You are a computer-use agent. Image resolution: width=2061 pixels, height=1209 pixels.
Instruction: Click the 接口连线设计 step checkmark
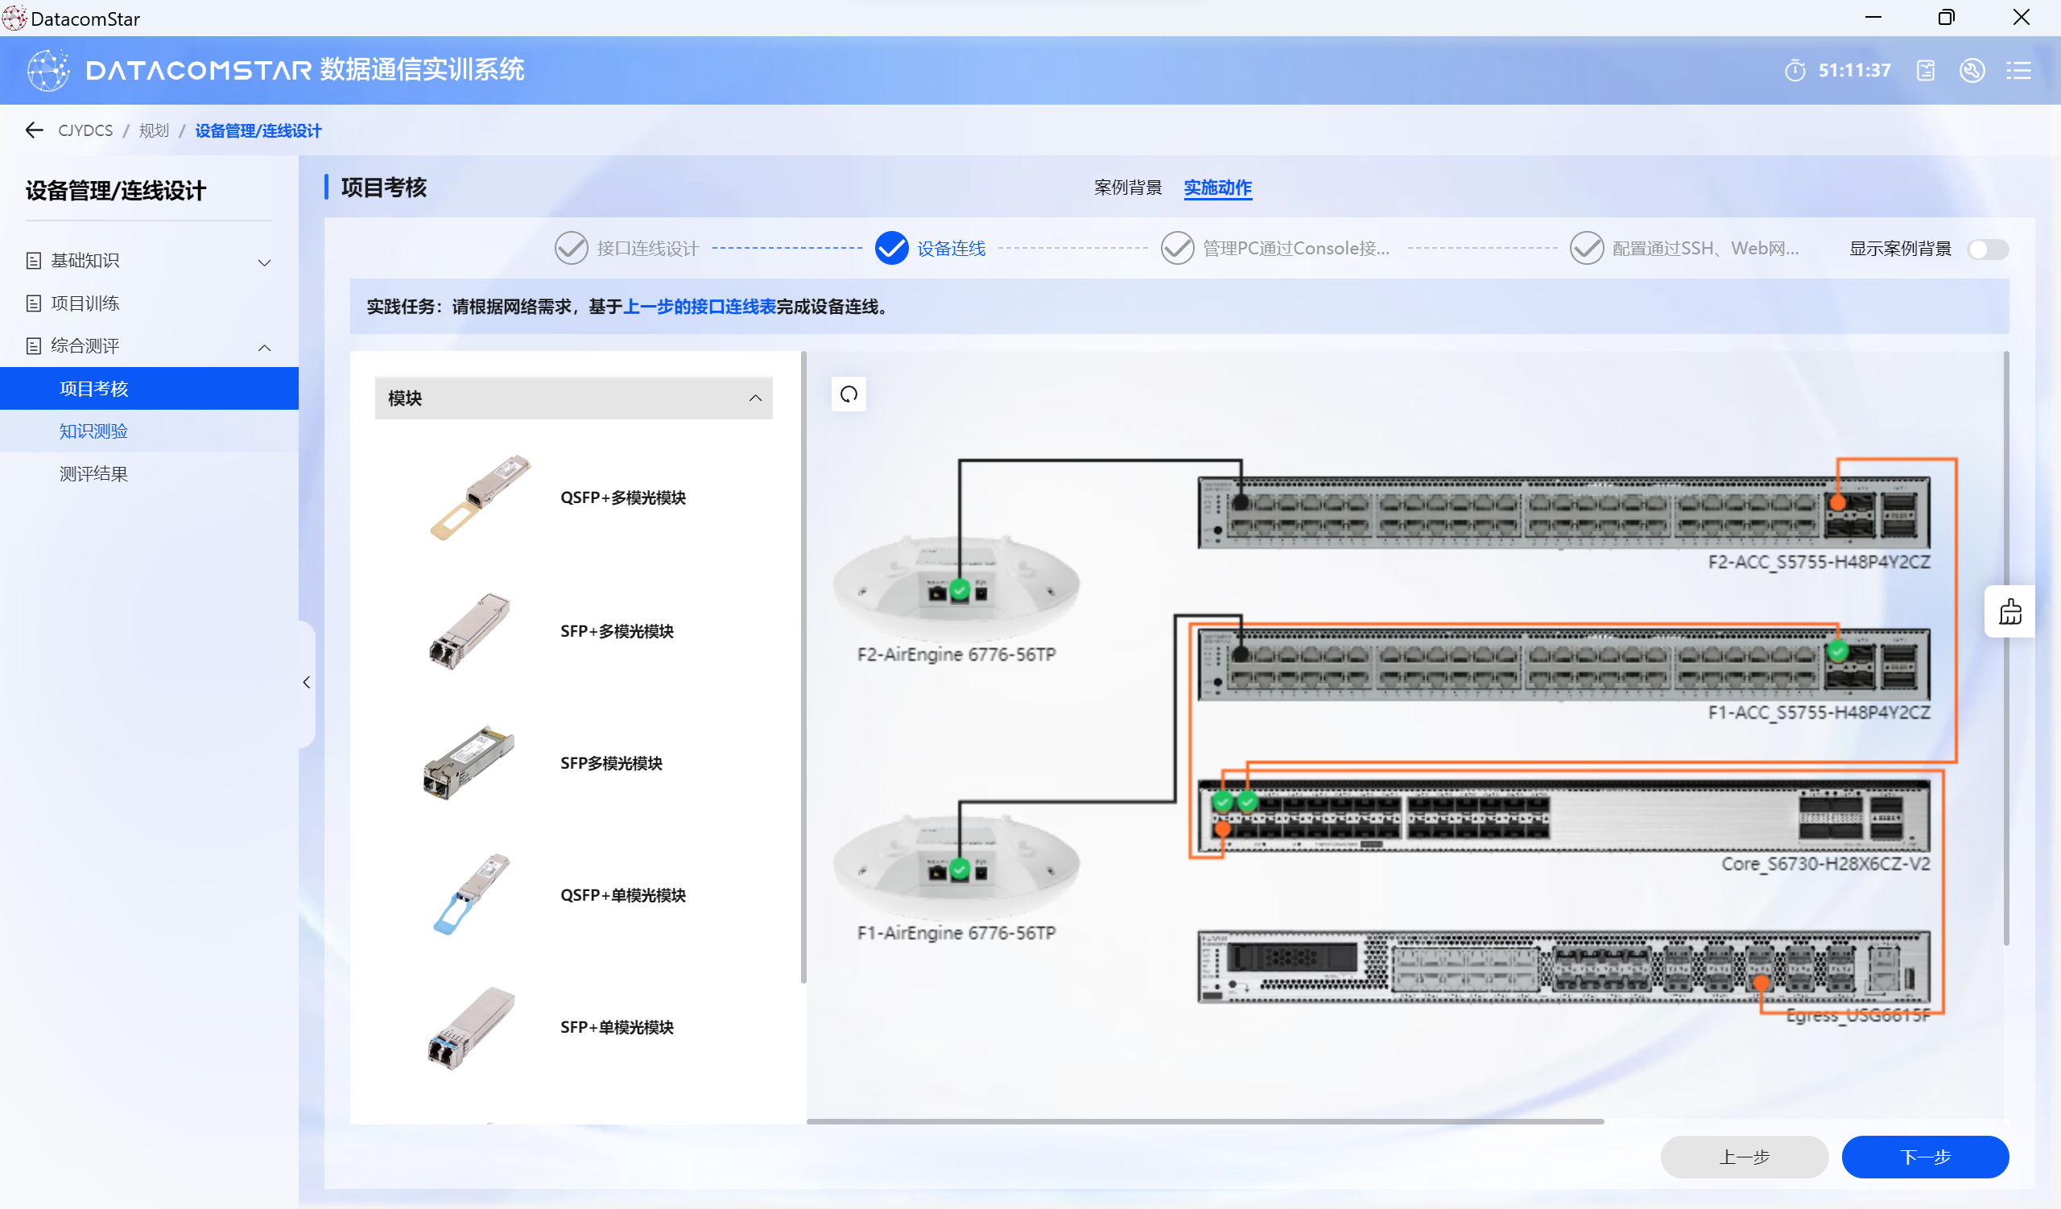click(571, 248)
